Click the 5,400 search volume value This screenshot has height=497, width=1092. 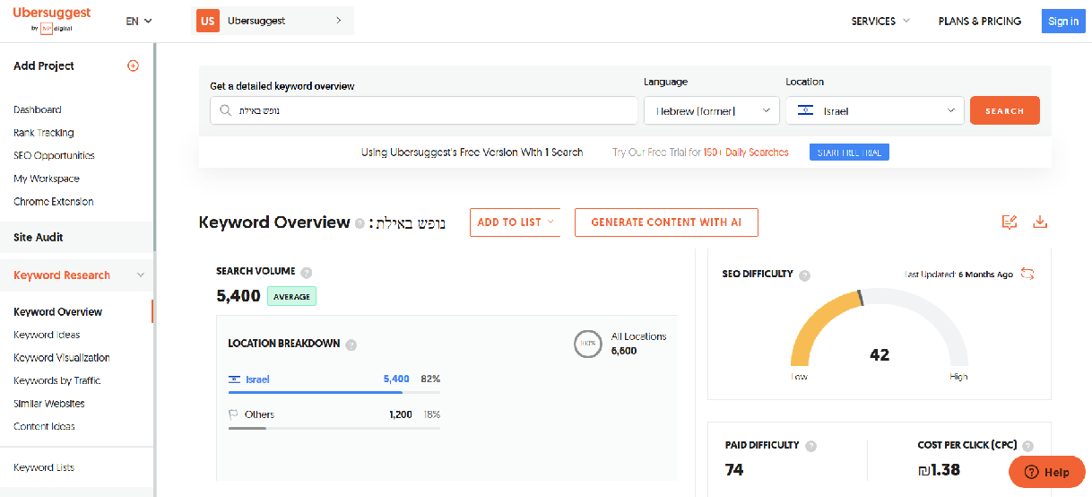[x=238, y=296]
